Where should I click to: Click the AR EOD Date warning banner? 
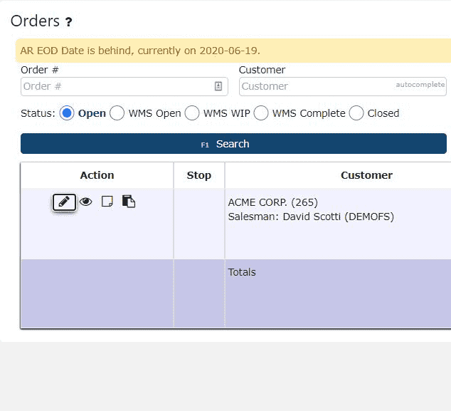pyautogui.click(x=233, y=51)
